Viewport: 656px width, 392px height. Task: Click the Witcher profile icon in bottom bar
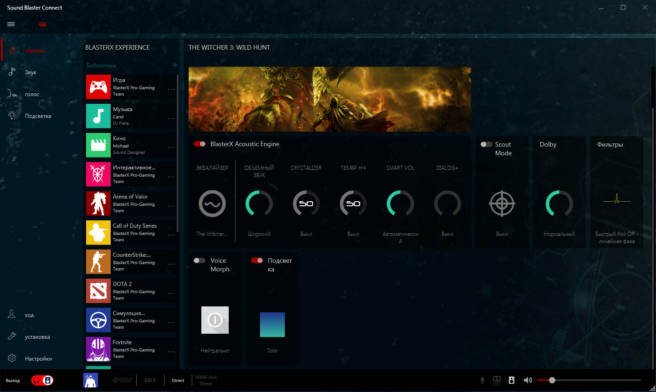(91, 380)
